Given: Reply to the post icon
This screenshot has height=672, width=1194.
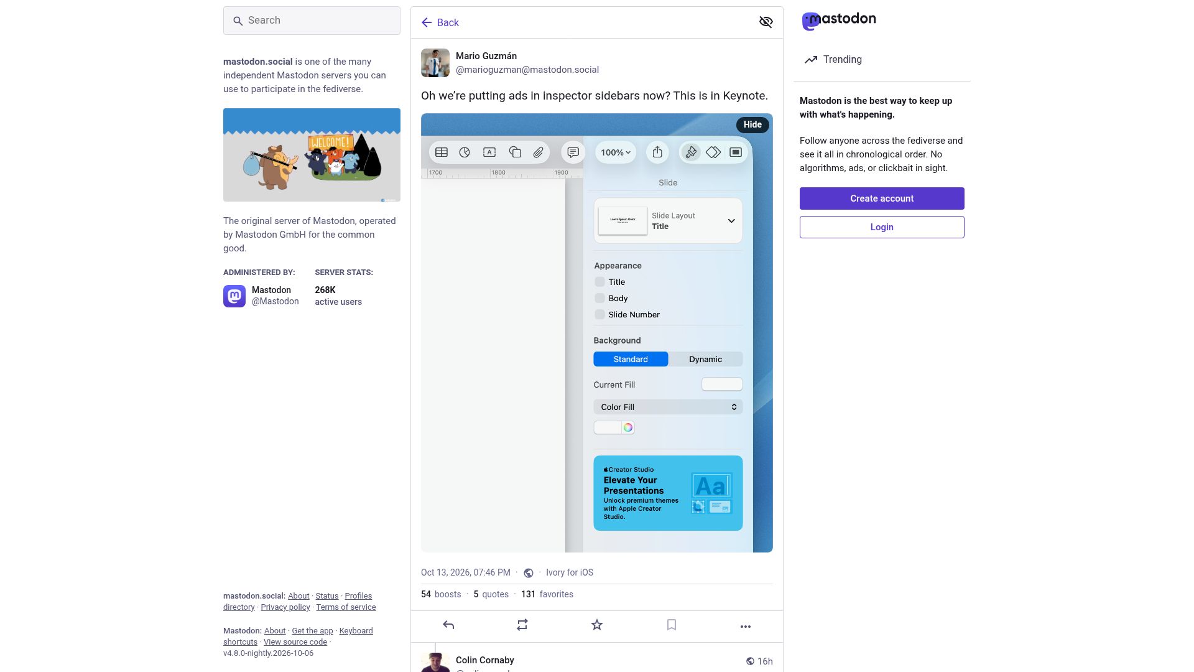Looking at the screenshot, I should click(x=448, y=625).
